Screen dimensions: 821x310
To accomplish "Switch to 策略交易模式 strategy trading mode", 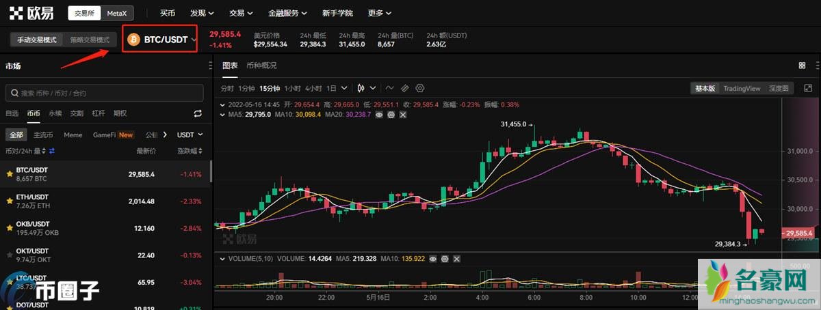I will coord(90,40).
